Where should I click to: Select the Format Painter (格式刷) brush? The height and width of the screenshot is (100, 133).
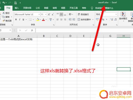pyautogui.click(x=4, y=21)
